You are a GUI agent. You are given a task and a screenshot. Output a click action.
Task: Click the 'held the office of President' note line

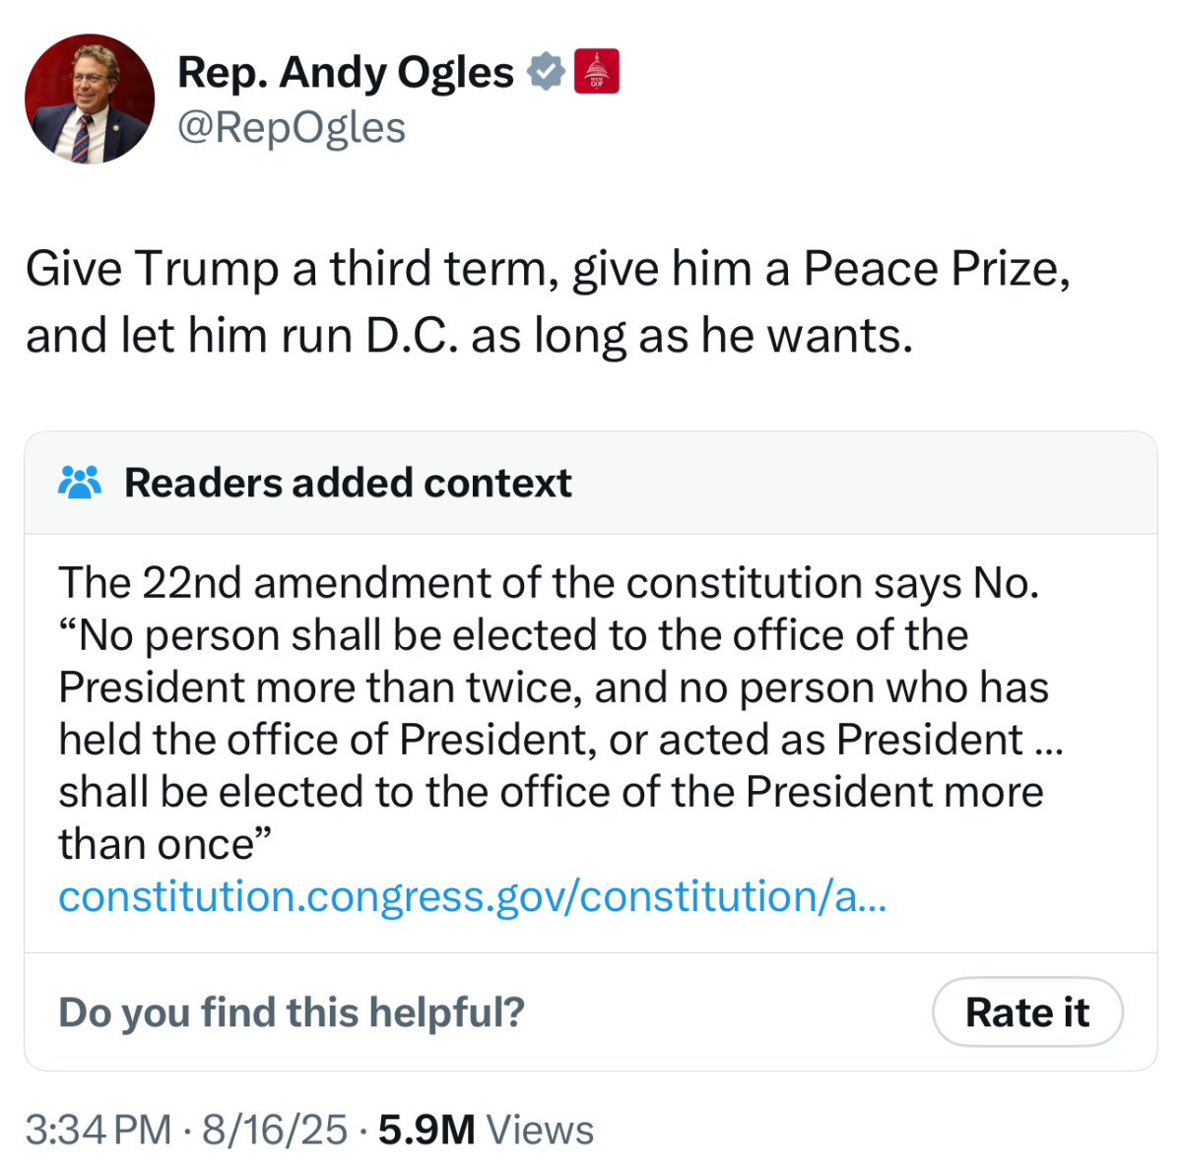tap(560, 740)
